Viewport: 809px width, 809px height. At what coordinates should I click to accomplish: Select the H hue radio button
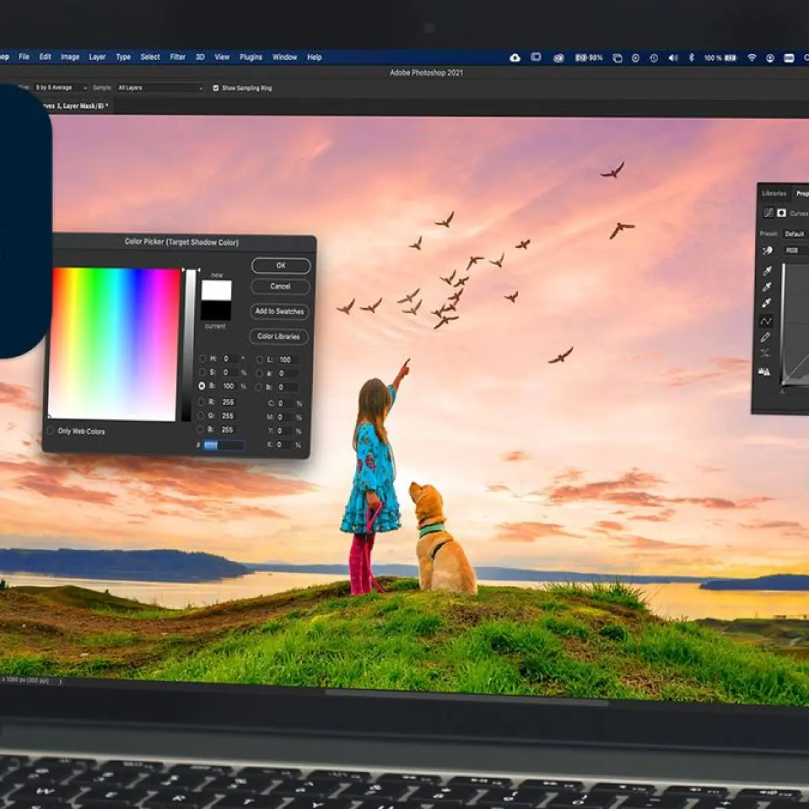pyautogui.click(x=202, y=359)
